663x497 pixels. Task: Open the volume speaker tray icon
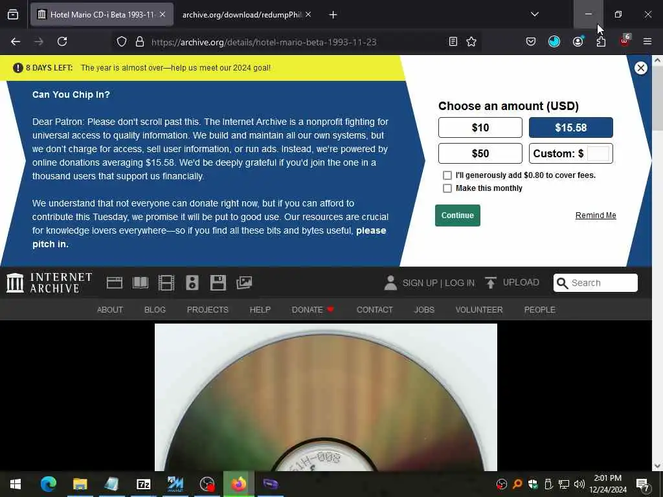pos(579,484)
